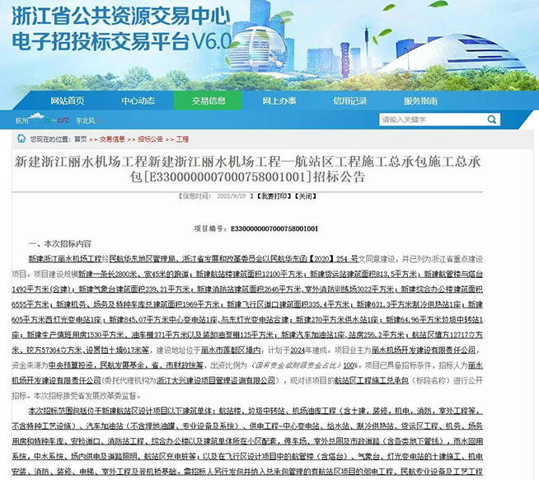Image resolution: width=539 pixels, height=480 pixels.
Task: Click the announcement title heading
Action: point(247,169)
